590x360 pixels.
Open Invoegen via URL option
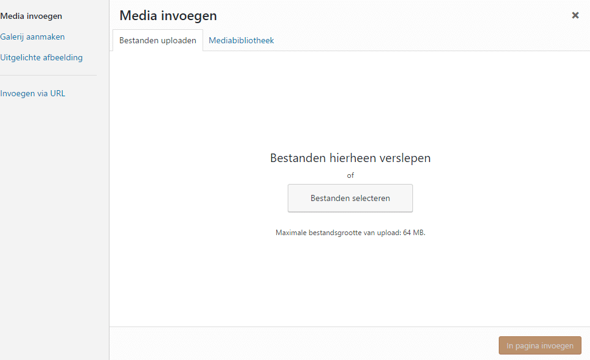(x=33, y=93)
